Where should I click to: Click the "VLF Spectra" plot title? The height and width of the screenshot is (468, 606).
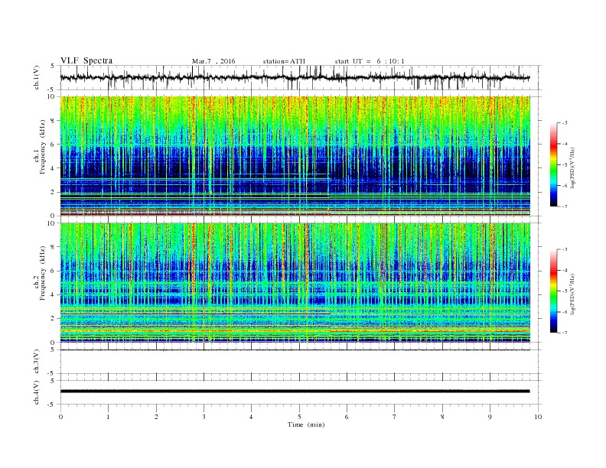(x=86, y=60)
